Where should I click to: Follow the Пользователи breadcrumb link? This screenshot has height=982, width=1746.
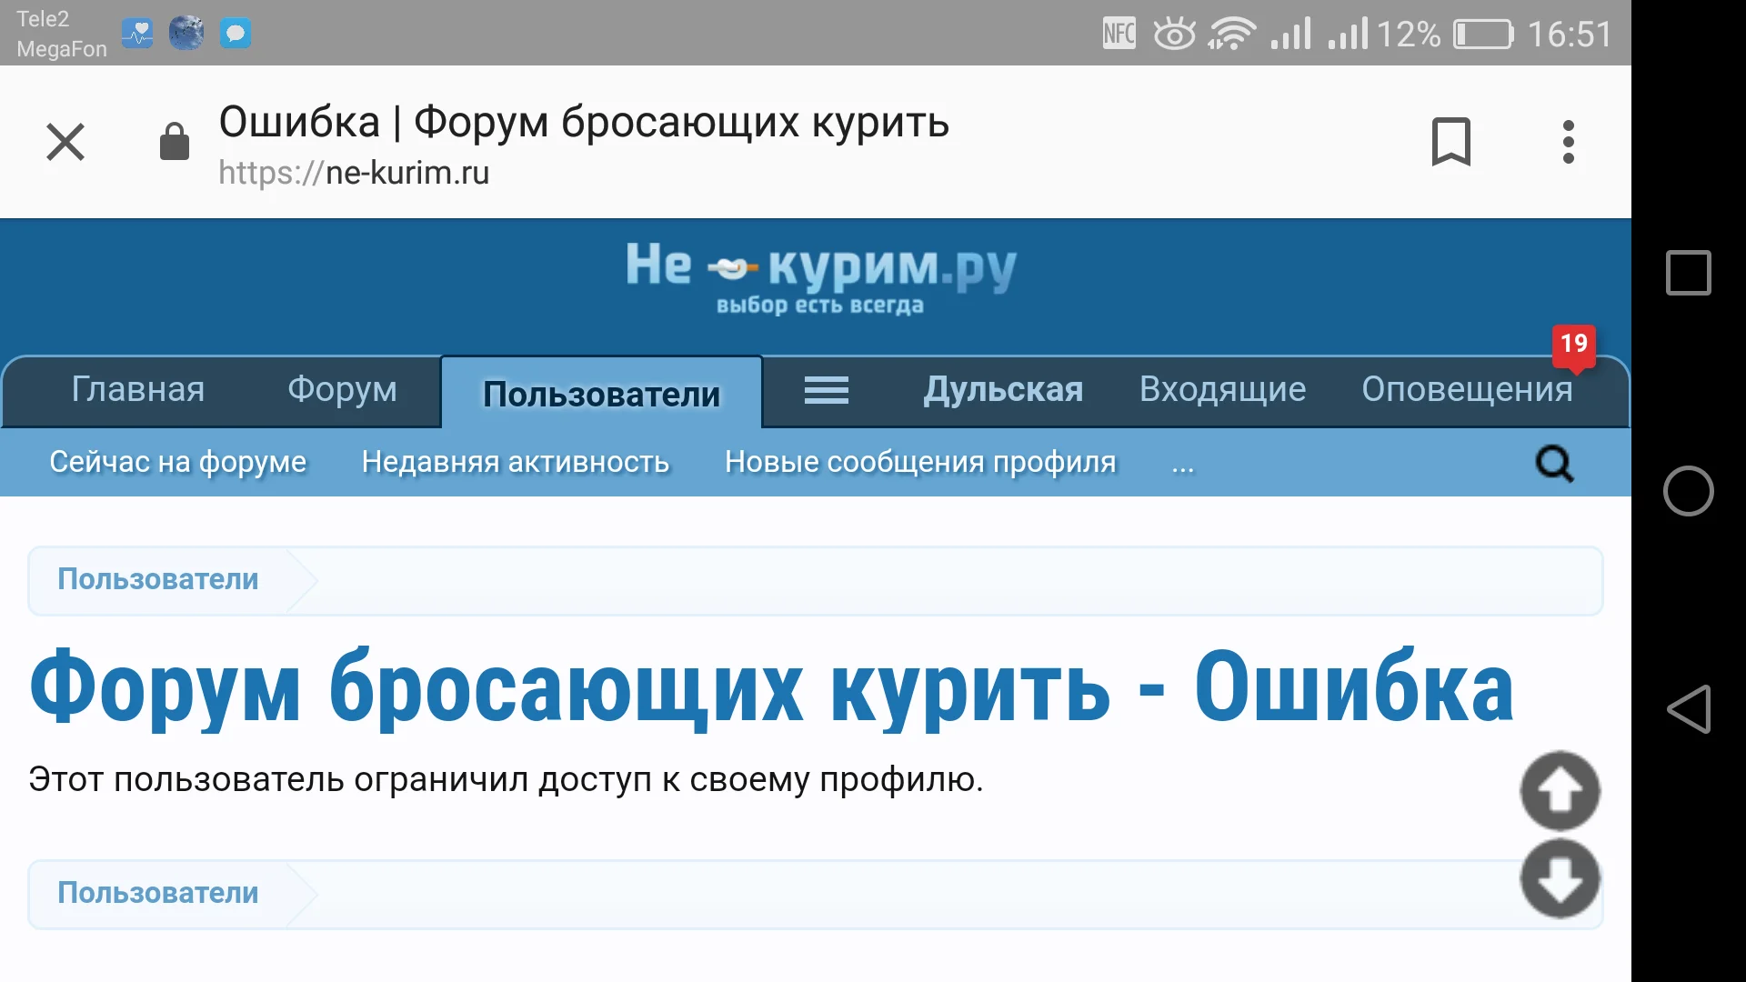157,579
